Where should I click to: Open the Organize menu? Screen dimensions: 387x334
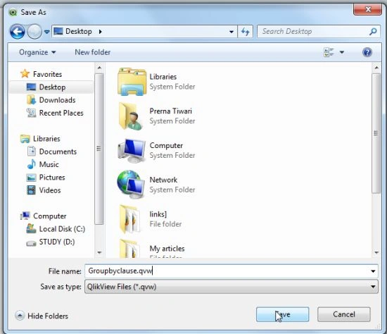pyautogui.click(x=37, y=52)
